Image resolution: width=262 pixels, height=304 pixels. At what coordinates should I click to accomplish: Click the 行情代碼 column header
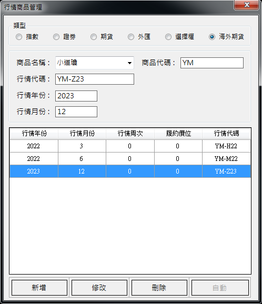click(227, 134)
